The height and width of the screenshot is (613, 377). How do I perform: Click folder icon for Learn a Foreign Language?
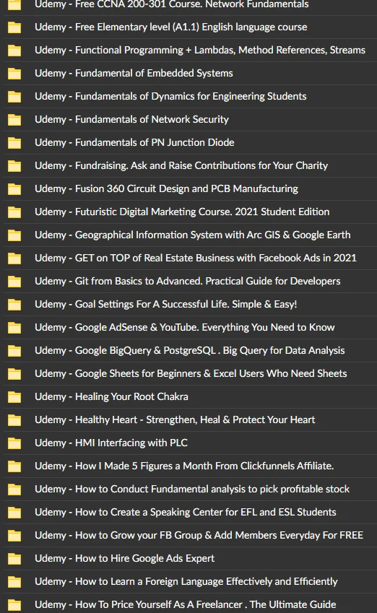(x=14, y=581)
